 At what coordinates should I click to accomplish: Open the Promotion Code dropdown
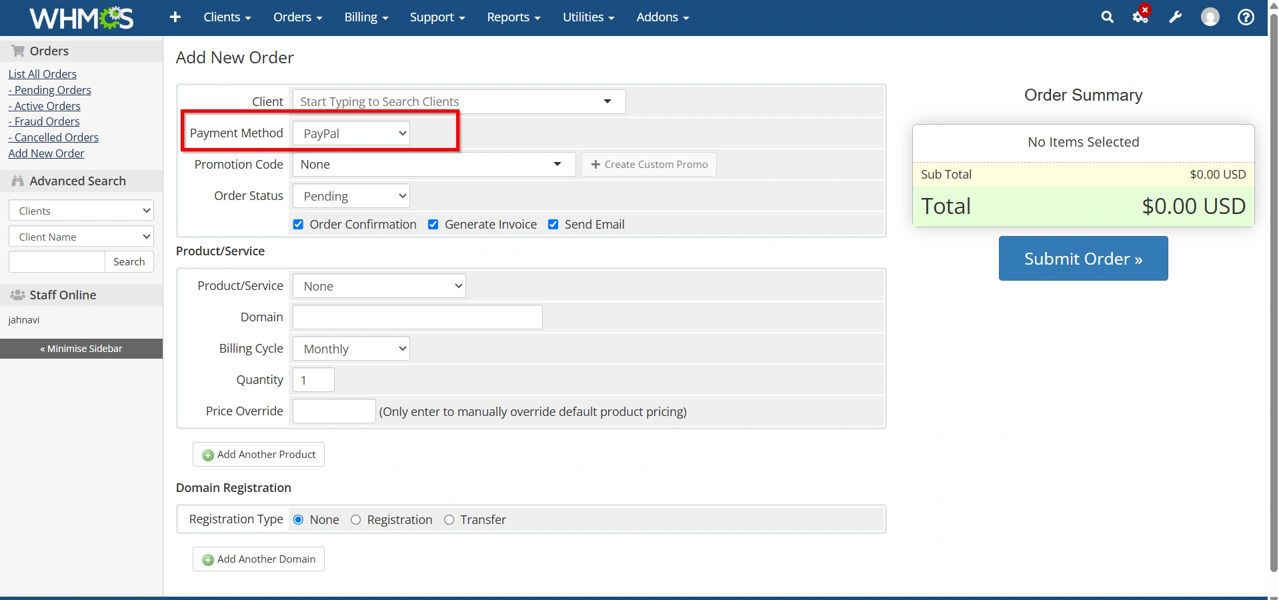click(x=433, y=164)
